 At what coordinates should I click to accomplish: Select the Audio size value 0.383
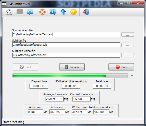click(x=35, y=112)
